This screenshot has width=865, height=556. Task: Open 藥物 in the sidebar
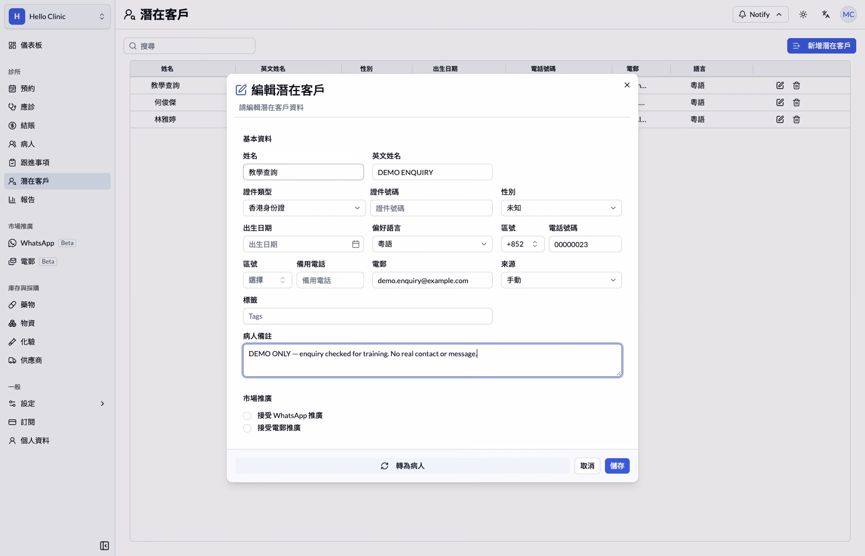[x=57, y=305]
